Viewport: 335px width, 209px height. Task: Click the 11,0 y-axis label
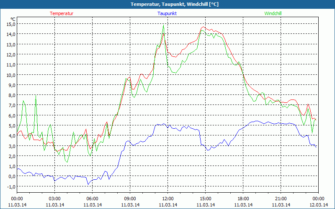(x=11, y=65)
